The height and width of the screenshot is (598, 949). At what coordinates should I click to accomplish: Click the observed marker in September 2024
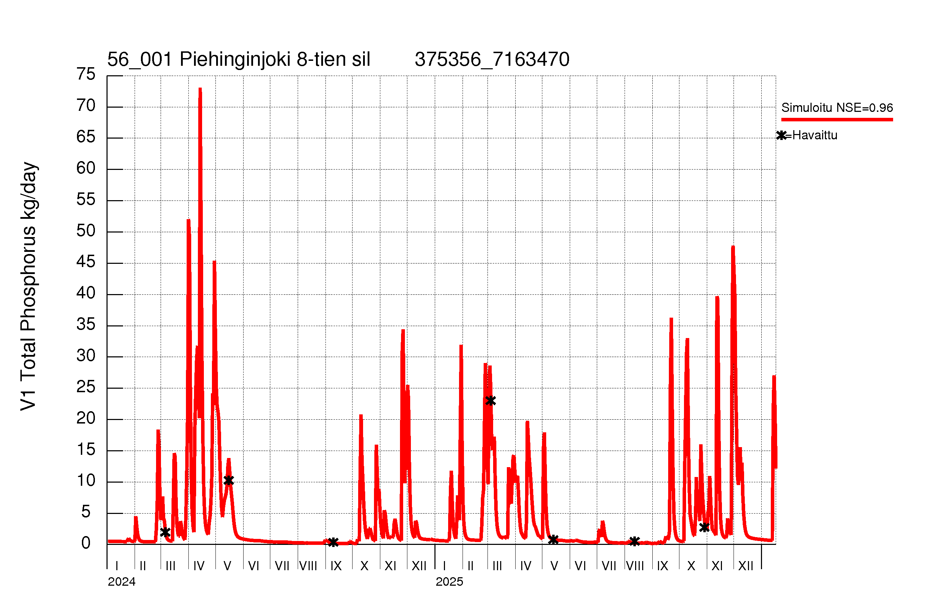[334, 542]
